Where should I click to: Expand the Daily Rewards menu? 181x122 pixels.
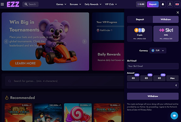pyautogui.click(x=93, y=4)
